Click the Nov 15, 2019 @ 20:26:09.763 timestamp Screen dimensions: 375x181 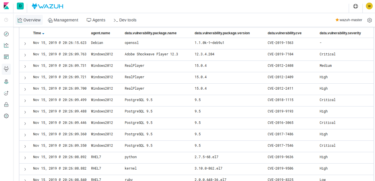[60, 54]
